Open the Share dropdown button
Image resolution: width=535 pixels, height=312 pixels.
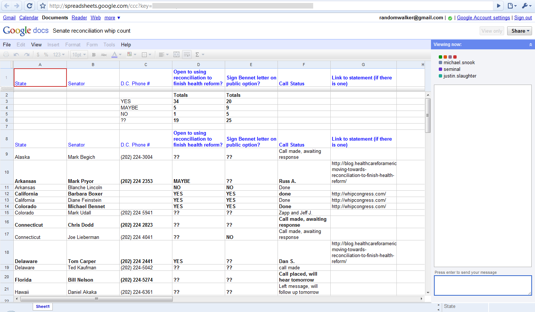pos(519,31)
